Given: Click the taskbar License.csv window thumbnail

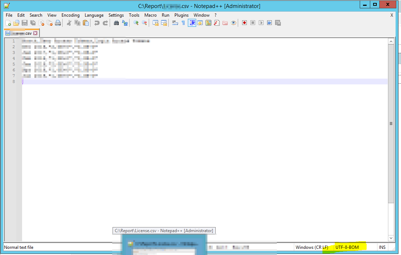Looking at the screenshot, I should (164, 244).
